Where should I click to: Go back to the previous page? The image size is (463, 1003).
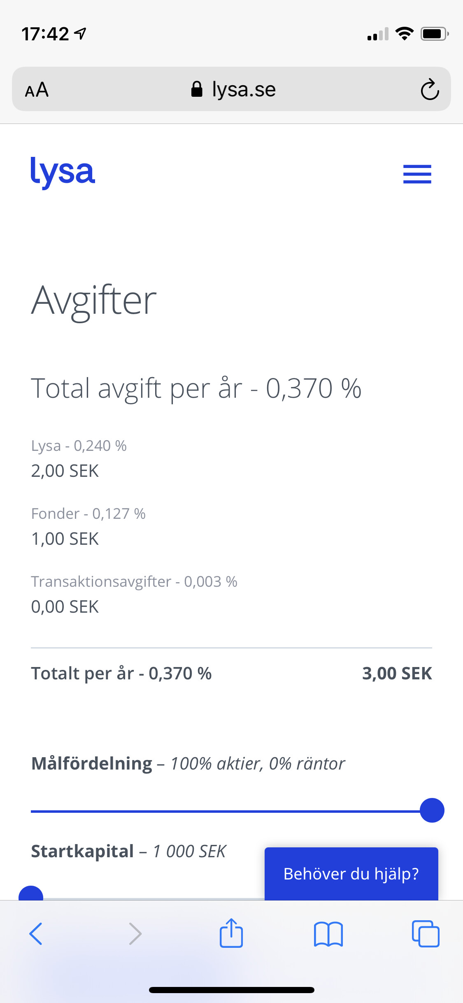(36, 933)
